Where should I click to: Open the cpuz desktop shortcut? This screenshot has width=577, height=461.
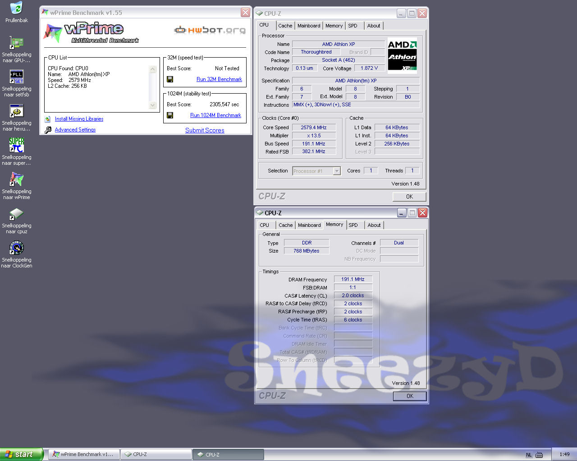(16, 213)
